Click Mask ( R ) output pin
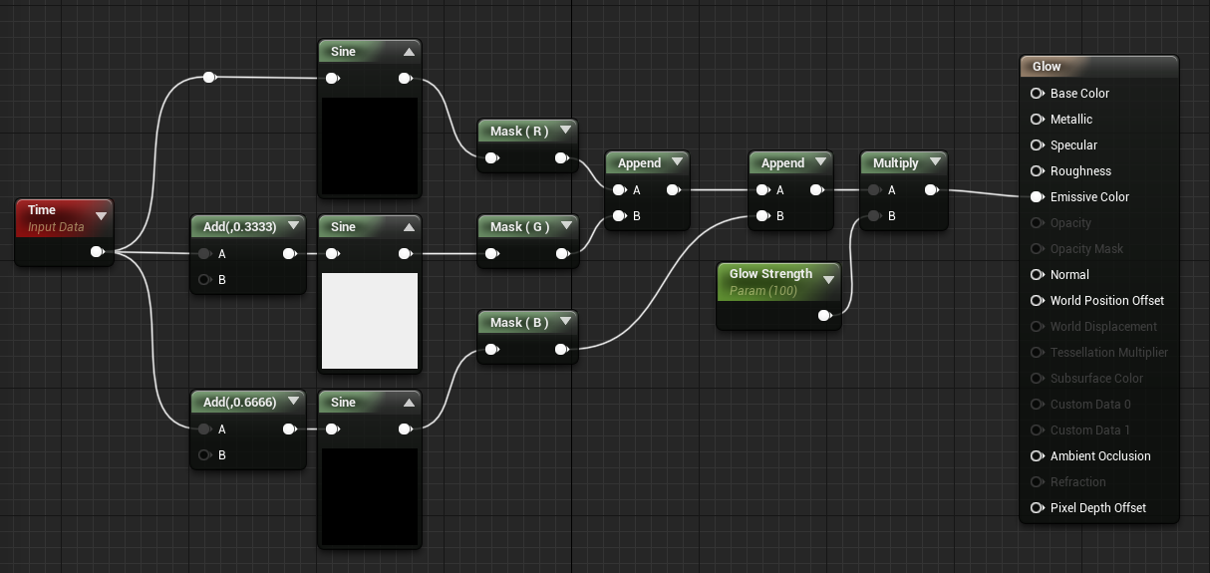1210x573 pixels. click(561, 157)
